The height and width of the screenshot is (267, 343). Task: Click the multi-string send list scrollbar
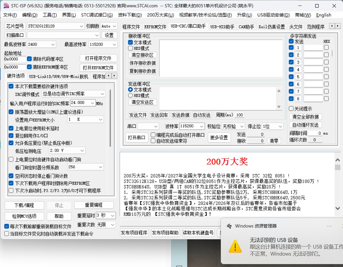332,53
